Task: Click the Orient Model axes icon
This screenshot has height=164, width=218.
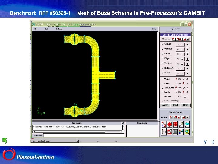Action: pyautogui.click(x=164, y=132)
